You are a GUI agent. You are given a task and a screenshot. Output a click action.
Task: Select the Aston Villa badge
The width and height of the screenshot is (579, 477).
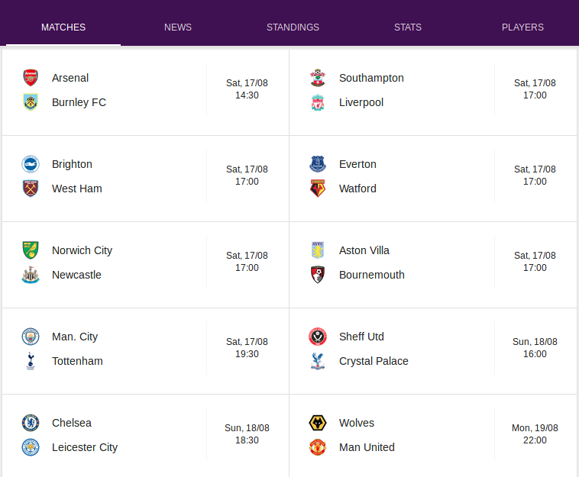pos(318,250)
